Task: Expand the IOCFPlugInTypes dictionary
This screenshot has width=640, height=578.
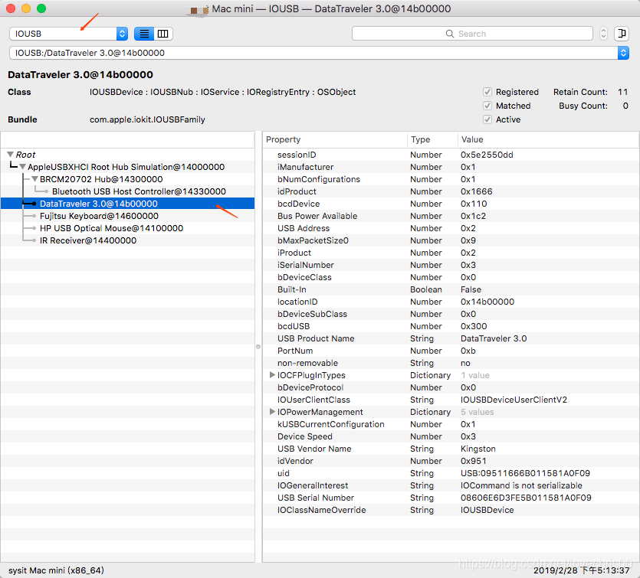Action: 272,375
